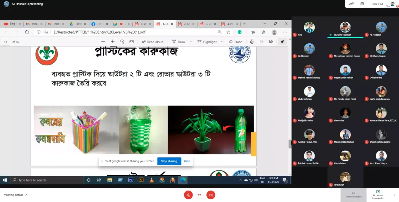This screenshot has width=399, height=202.
Task: Rotate the PDF page
Action: tap(122, 42)
